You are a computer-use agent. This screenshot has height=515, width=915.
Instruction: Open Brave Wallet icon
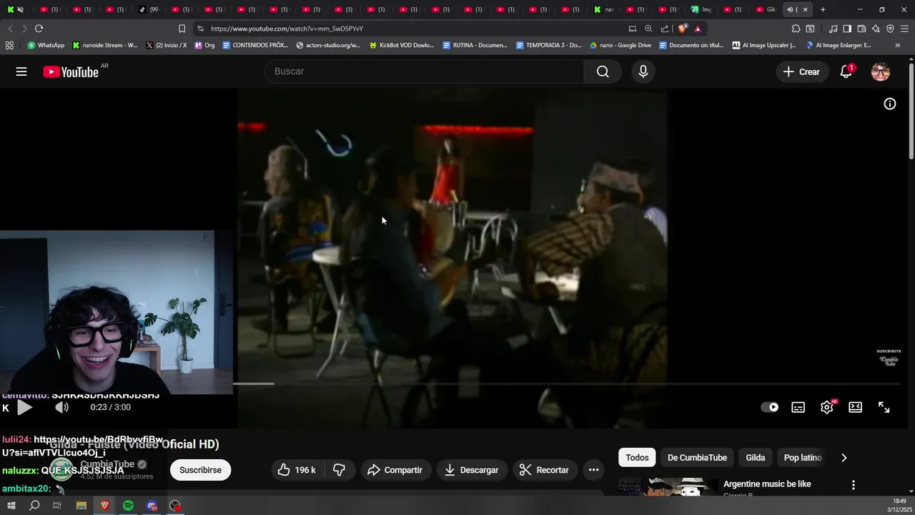tap(861, 29)
